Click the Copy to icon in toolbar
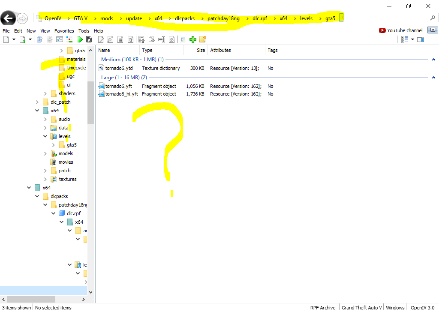439x312 pixels. (151, 39)
